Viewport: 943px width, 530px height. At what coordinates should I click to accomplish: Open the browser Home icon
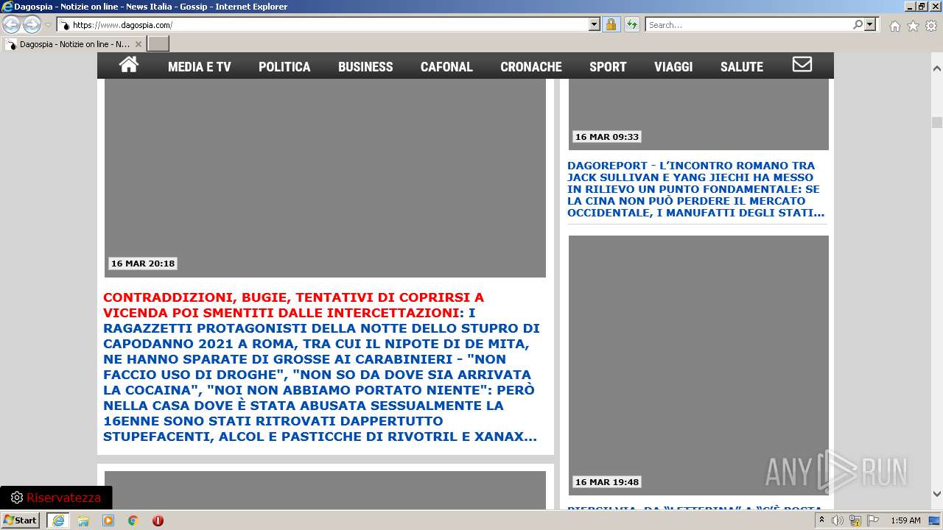click(894, 26)
